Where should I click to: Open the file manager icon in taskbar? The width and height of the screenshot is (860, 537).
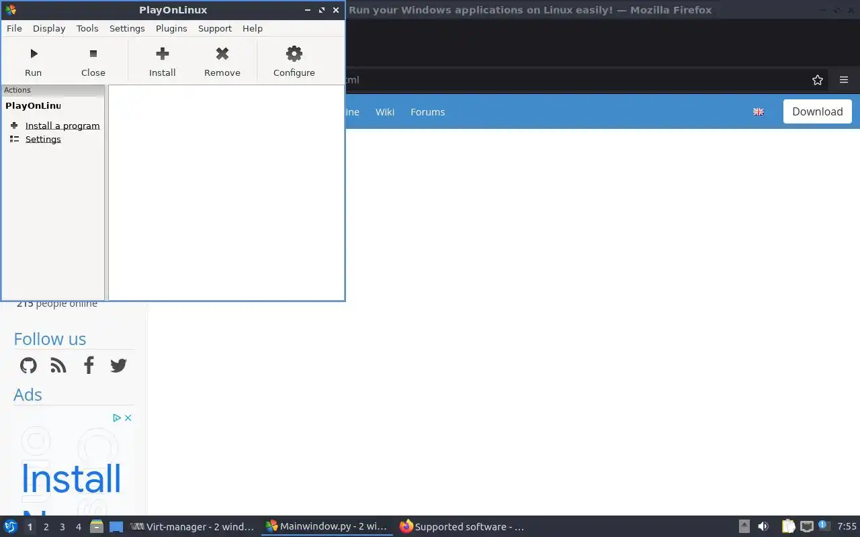(97, 527)
